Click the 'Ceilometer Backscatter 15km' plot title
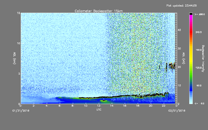Viewport: 208px width, 130px height. tap(99, 11)
